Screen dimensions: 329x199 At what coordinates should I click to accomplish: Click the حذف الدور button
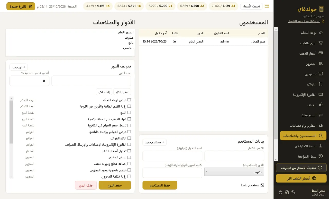pos(86,185)
